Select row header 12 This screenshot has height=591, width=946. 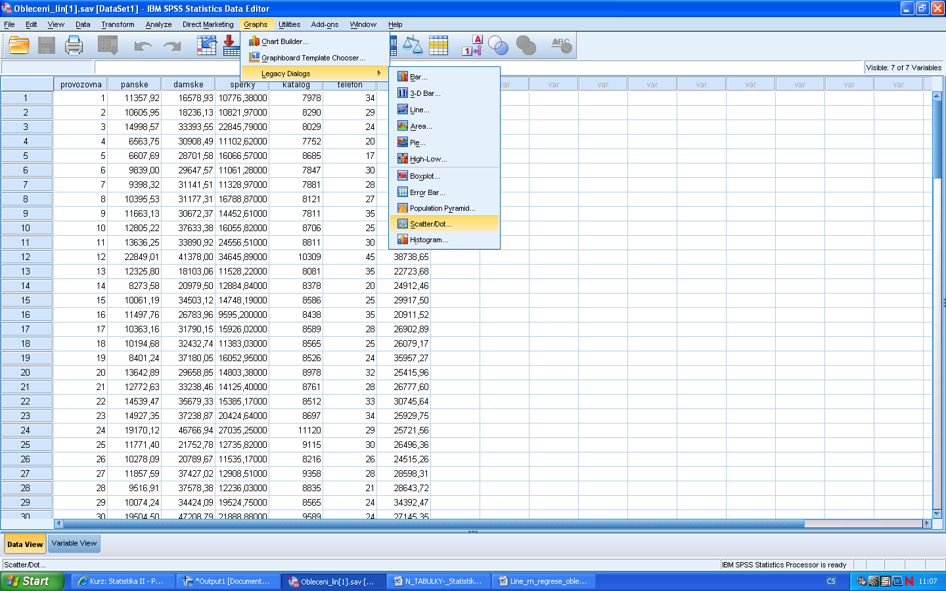(26, 257)
